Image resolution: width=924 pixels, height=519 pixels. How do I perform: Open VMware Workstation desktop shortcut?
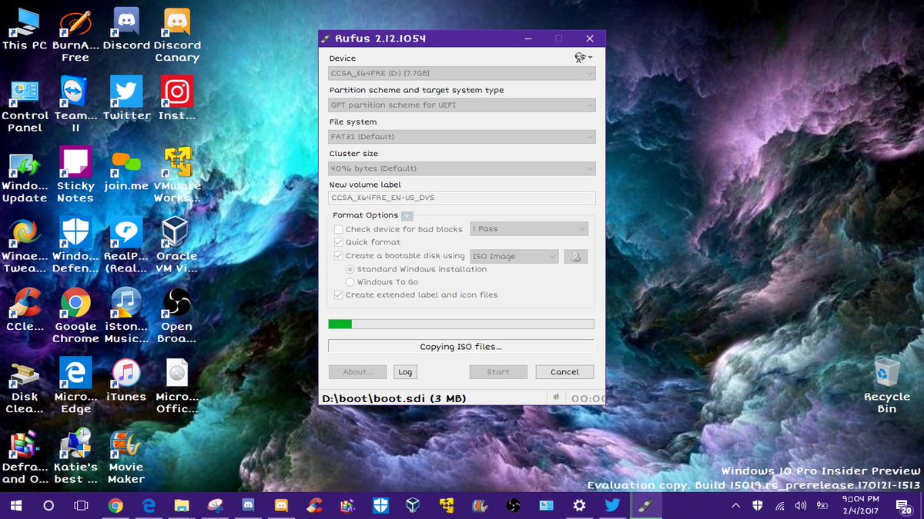[x=177, y=175]
